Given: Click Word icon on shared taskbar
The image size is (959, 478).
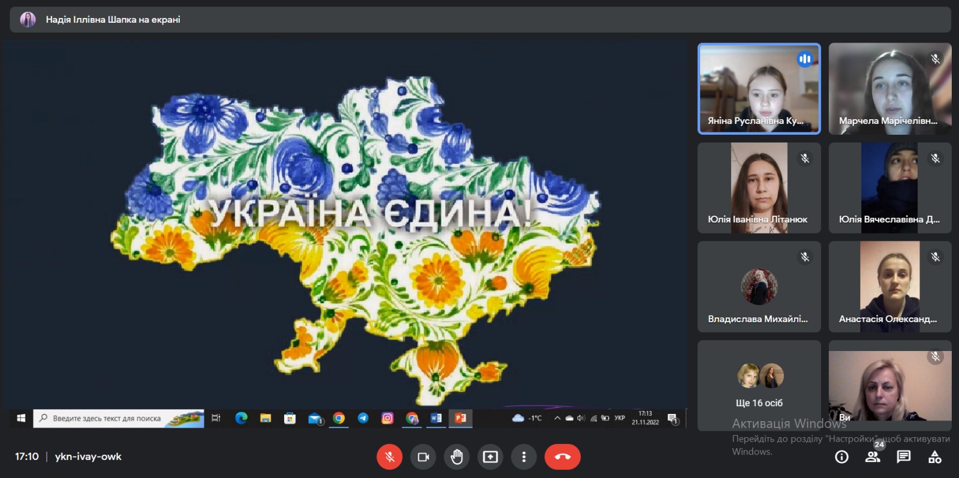Looking at the screenshot, I should pos(436,418).
